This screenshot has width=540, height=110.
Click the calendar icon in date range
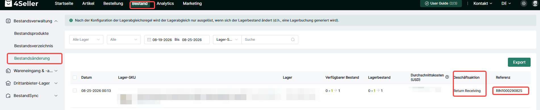[x=149, y=40]
